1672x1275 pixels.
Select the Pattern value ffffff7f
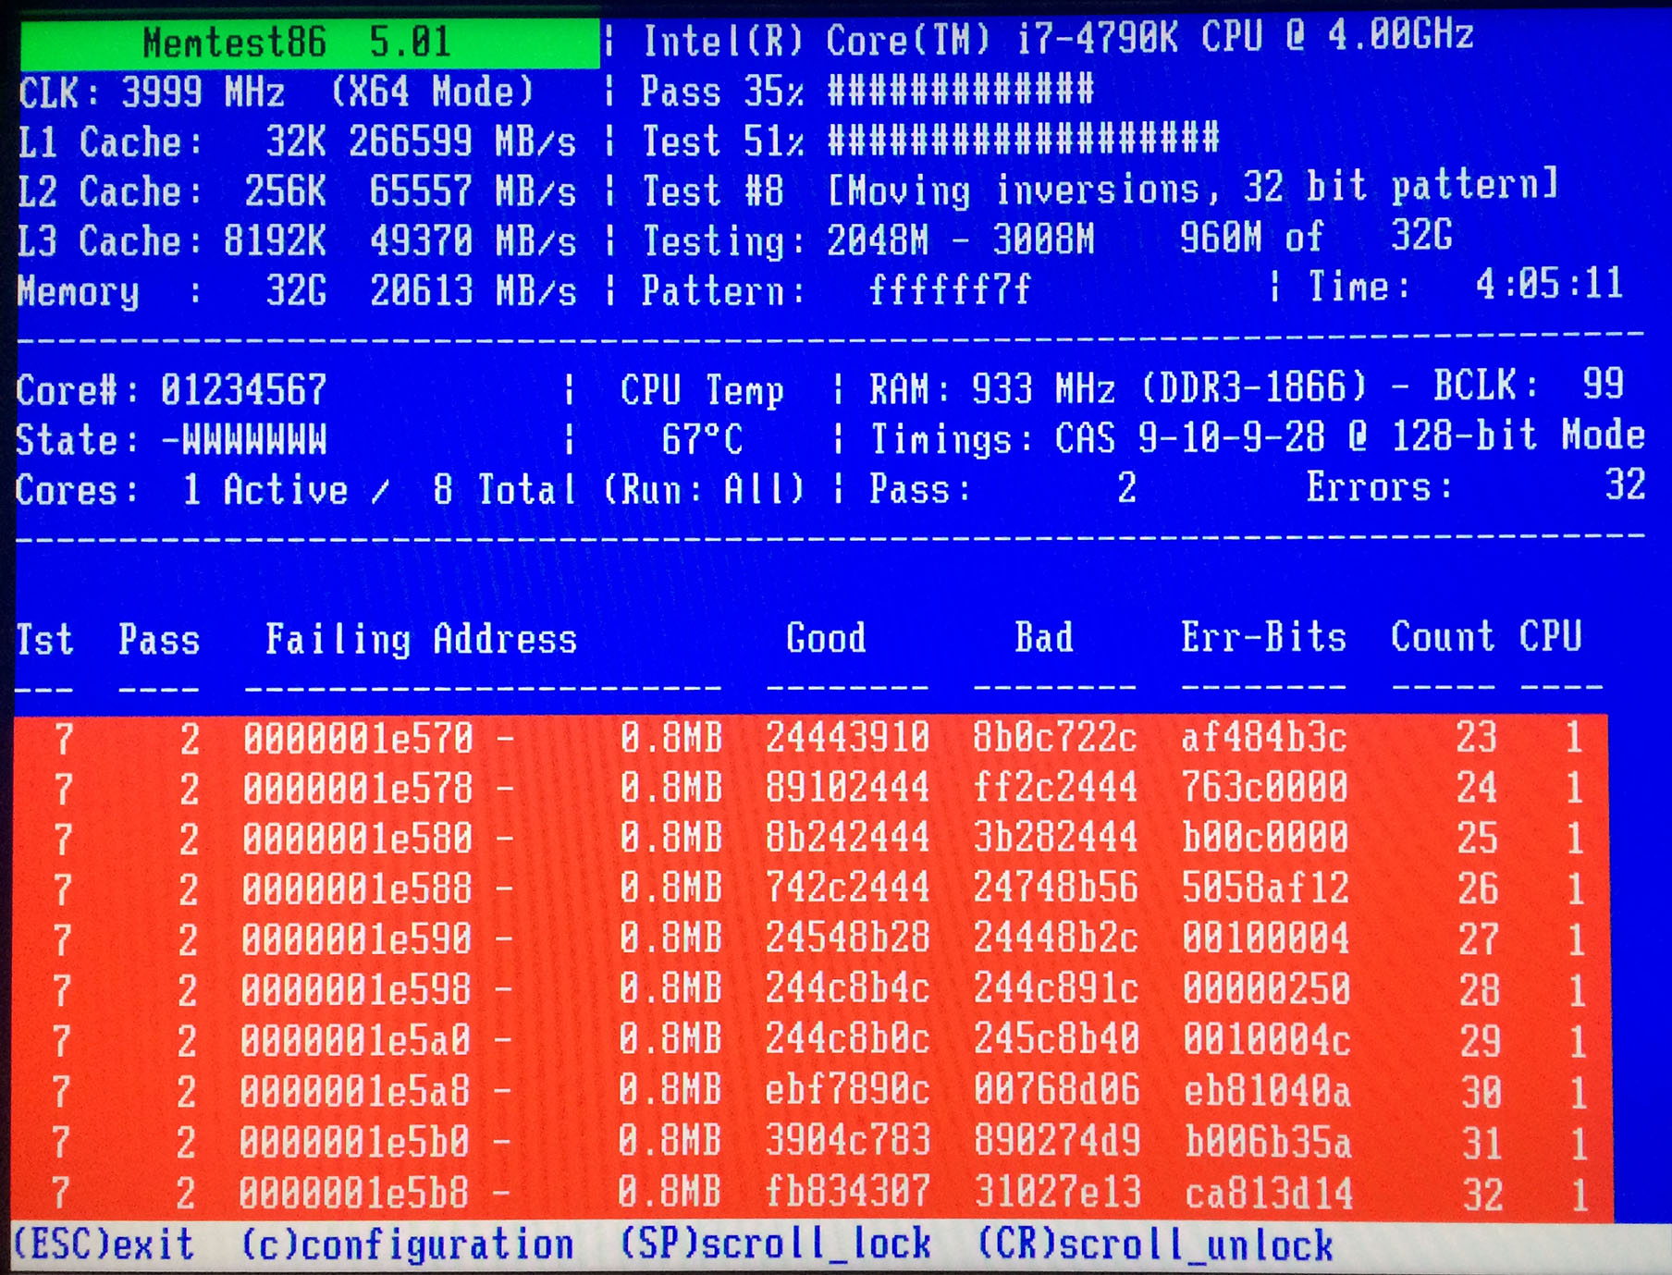point(950,291)
